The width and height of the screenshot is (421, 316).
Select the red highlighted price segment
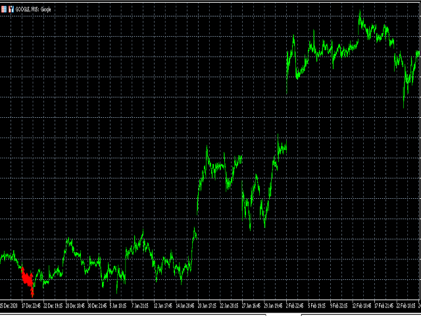click(28, 281)
